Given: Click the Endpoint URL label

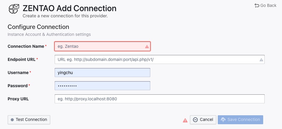Looking at the screenshot, I should 22,59.
